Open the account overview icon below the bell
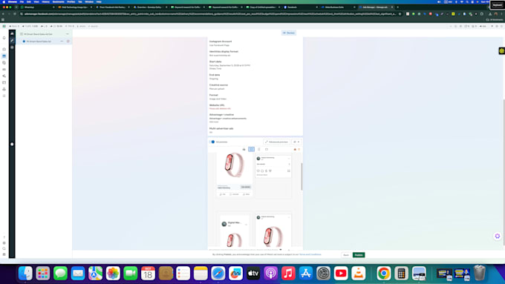Viewport: 505px width, 284px height. click(4, 49)
